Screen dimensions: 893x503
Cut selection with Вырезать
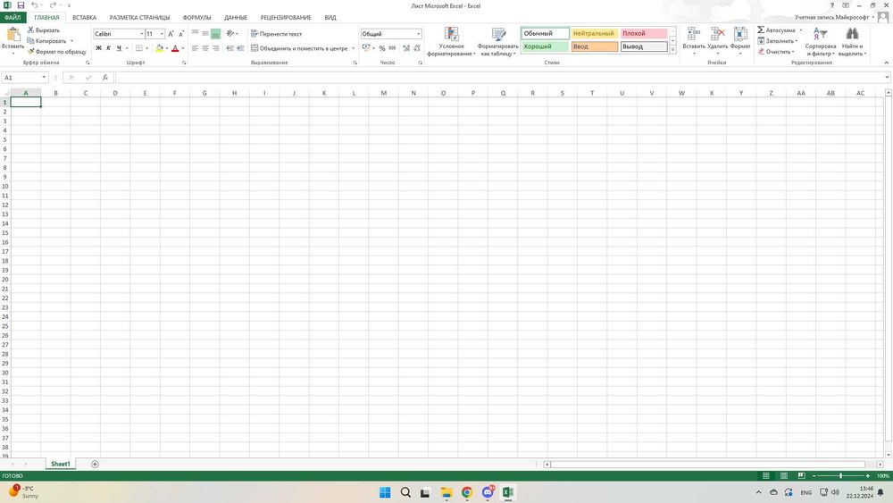44,30
